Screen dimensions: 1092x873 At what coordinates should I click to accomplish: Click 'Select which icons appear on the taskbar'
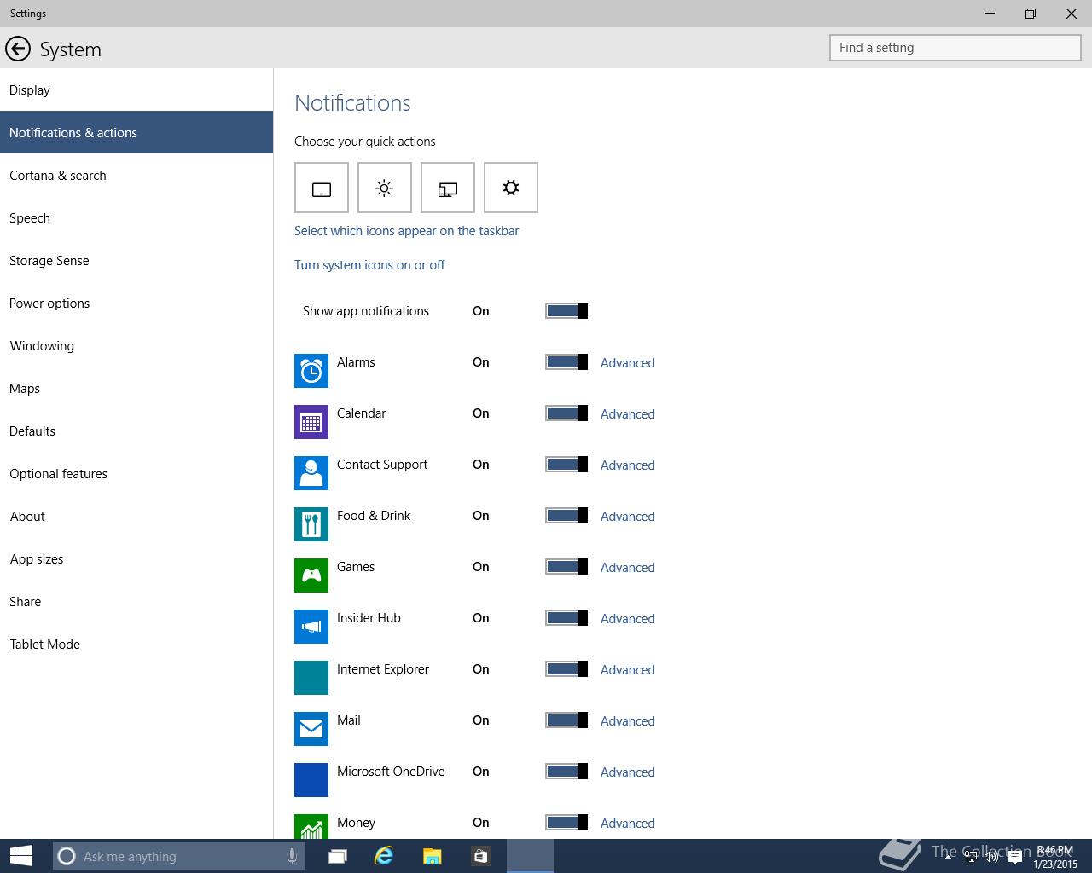pyautogui.click(x=406, y=231)
